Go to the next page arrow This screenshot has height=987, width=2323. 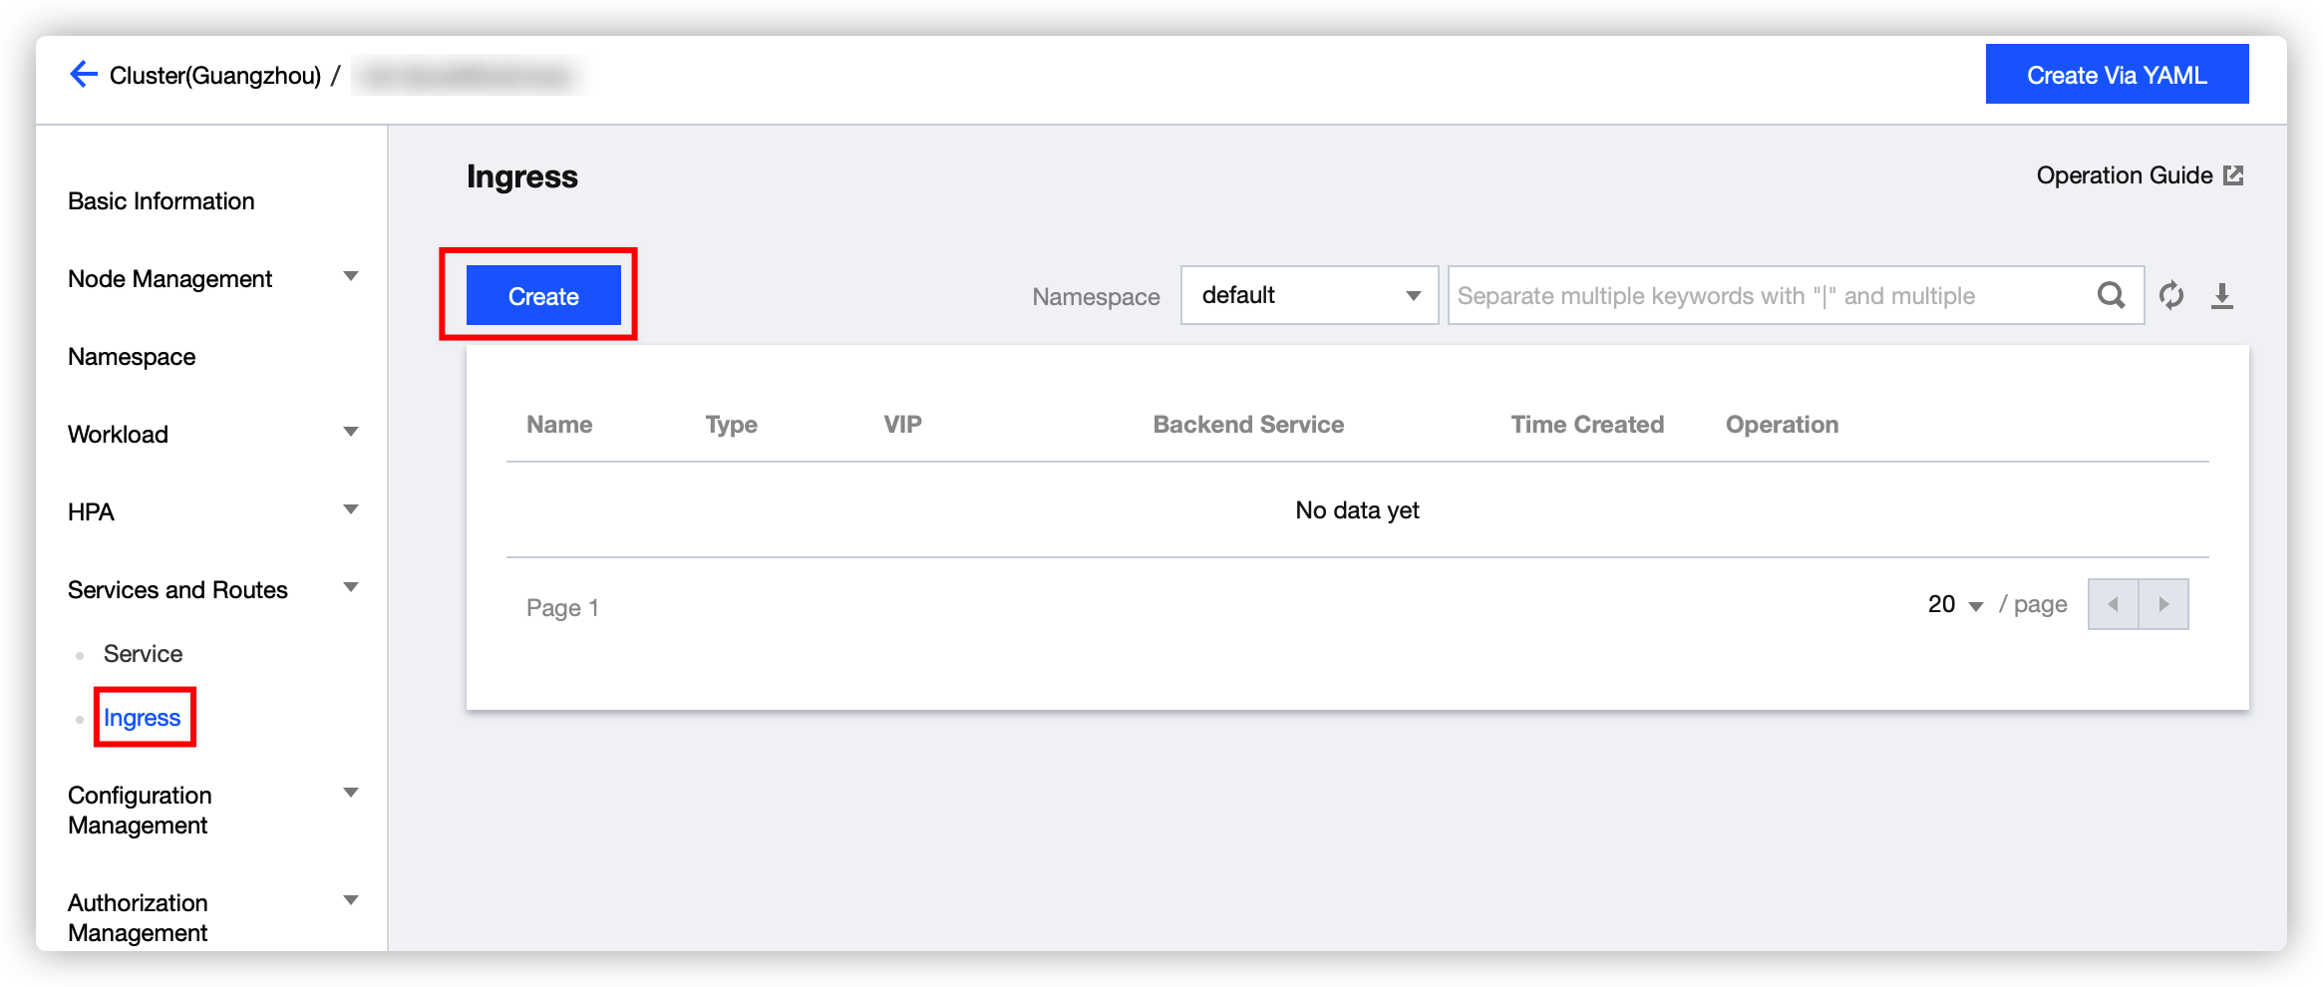pos(2163,604)
